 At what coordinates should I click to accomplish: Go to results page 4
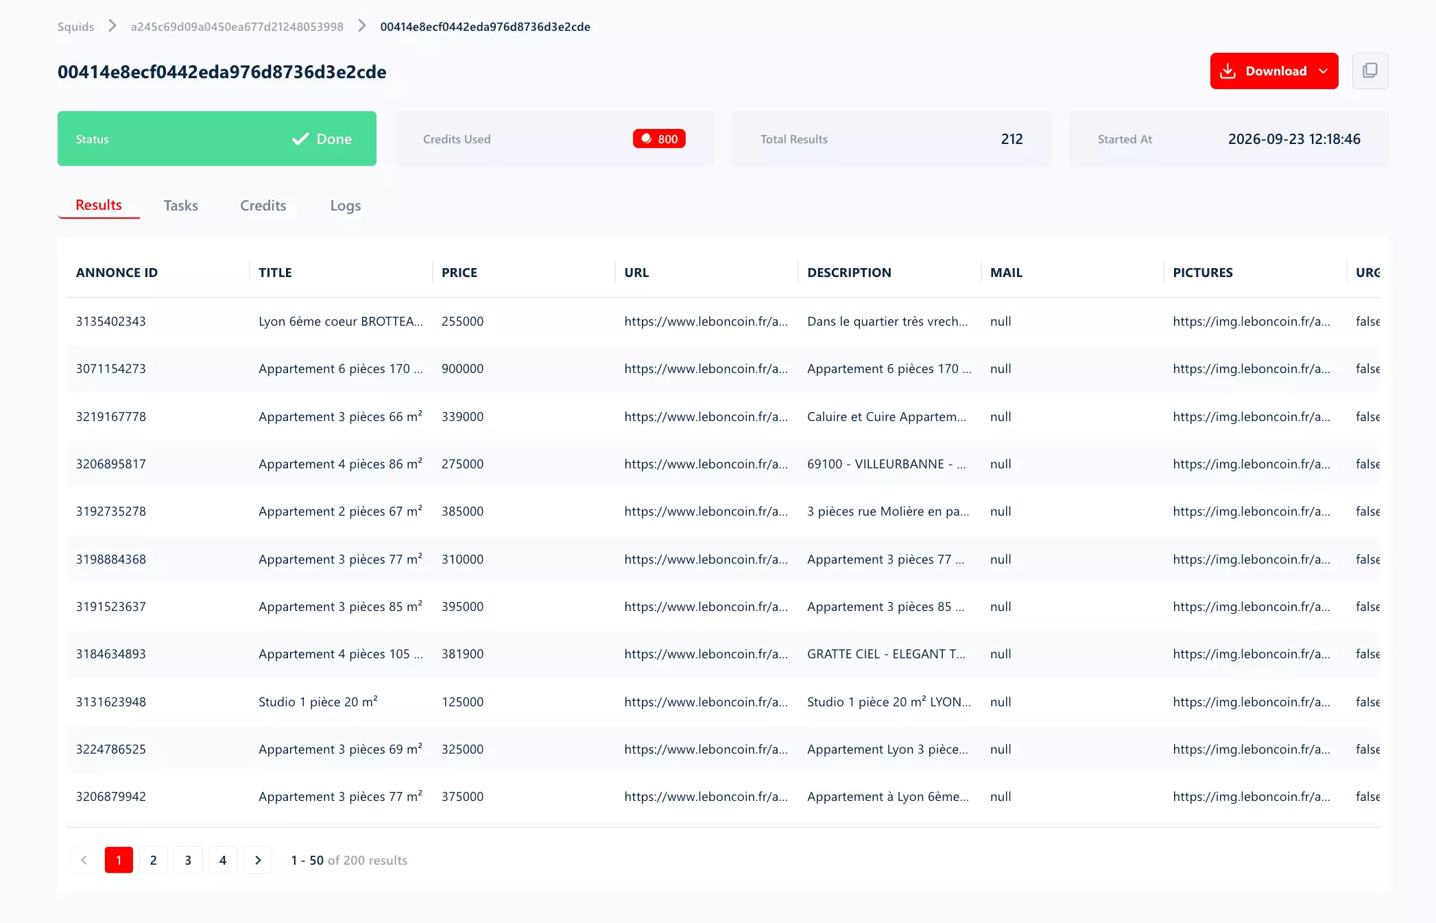223,860
